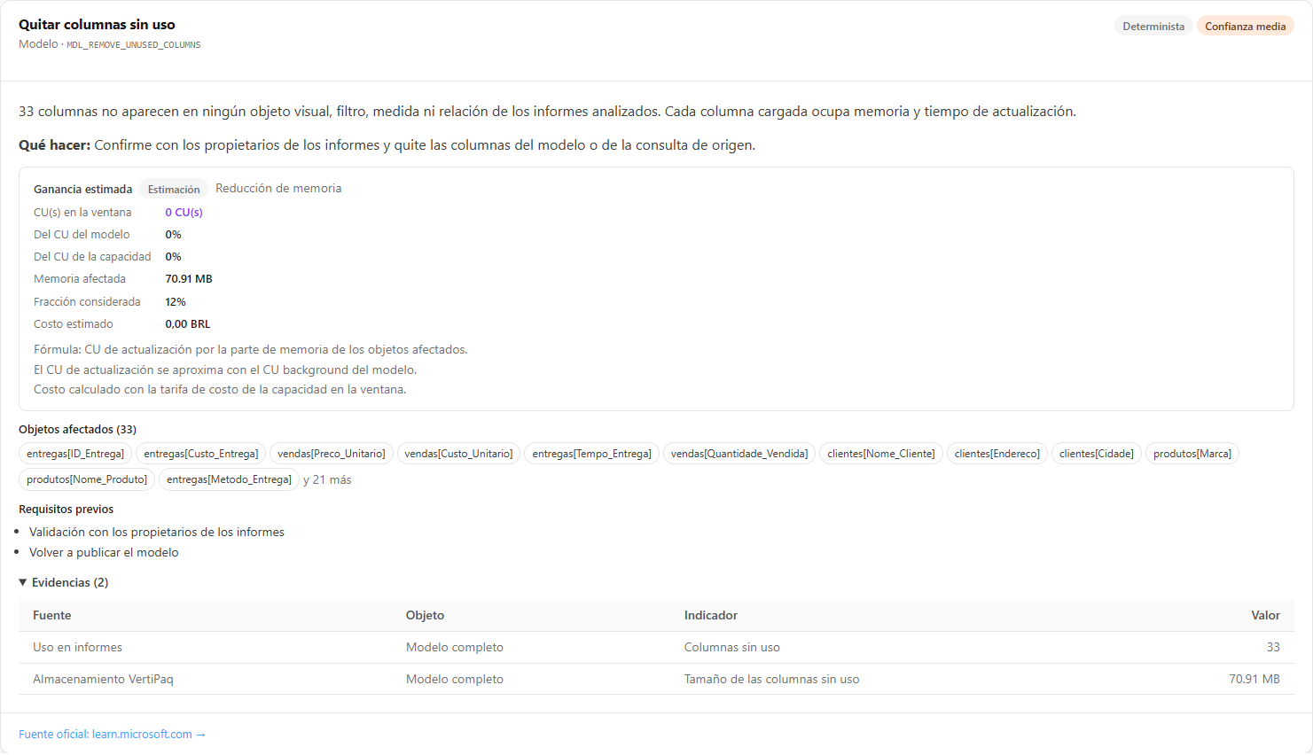
Task: Click the 70.91 MB value in evidence table
Action: click(1254, 679)
